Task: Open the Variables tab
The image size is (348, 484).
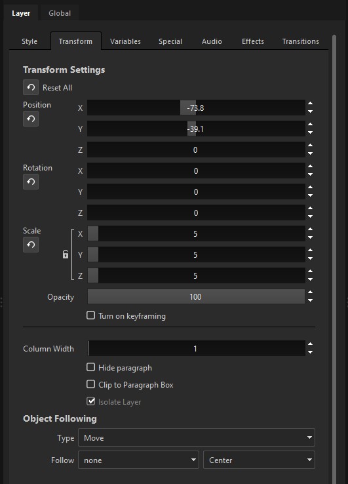Action: 125,41
